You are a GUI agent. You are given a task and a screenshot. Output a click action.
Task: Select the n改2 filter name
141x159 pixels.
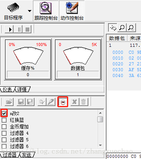click(14, 113)
